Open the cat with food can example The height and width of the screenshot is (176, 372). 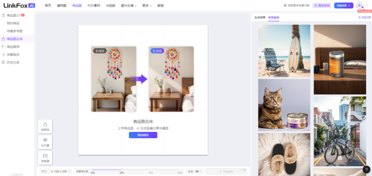(284, 105)
